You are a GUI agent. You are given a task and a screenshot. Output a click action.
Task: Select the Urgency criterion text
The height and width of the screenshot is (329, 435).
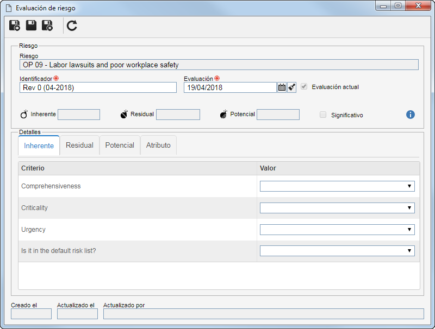(x=33, y=230)
